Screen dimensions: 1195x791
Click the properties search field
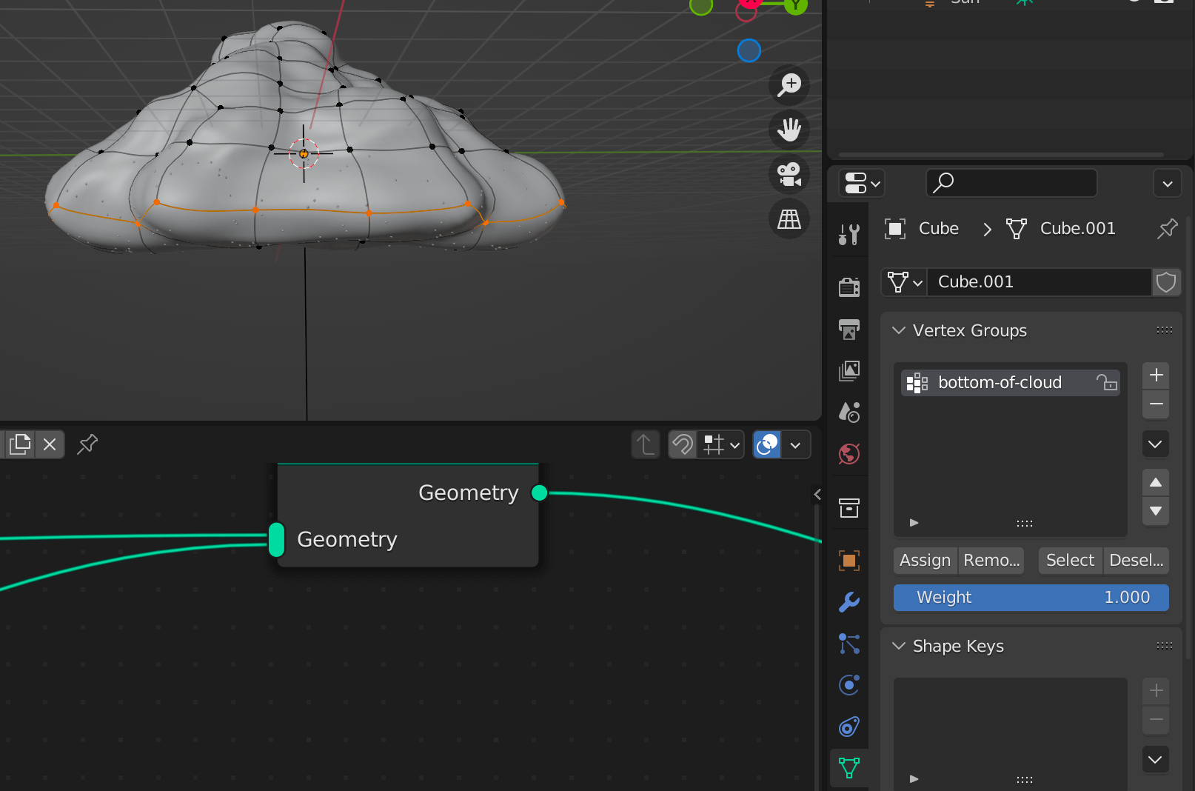click(x=1011, y=183)
